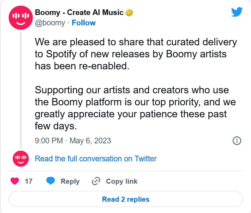Click the Copy link text

coord(122,181)
